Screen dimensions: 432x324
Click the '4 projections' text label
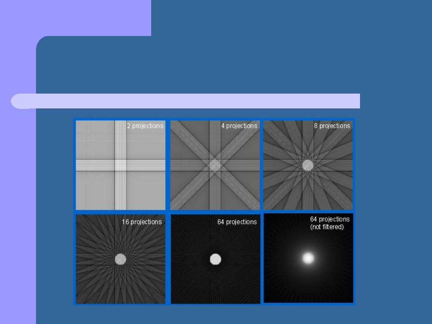239,126
